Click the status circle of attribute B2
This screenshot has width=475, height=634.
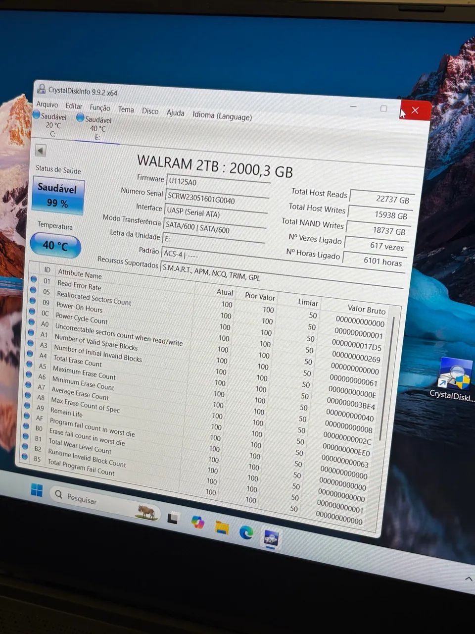pos(25,447)
